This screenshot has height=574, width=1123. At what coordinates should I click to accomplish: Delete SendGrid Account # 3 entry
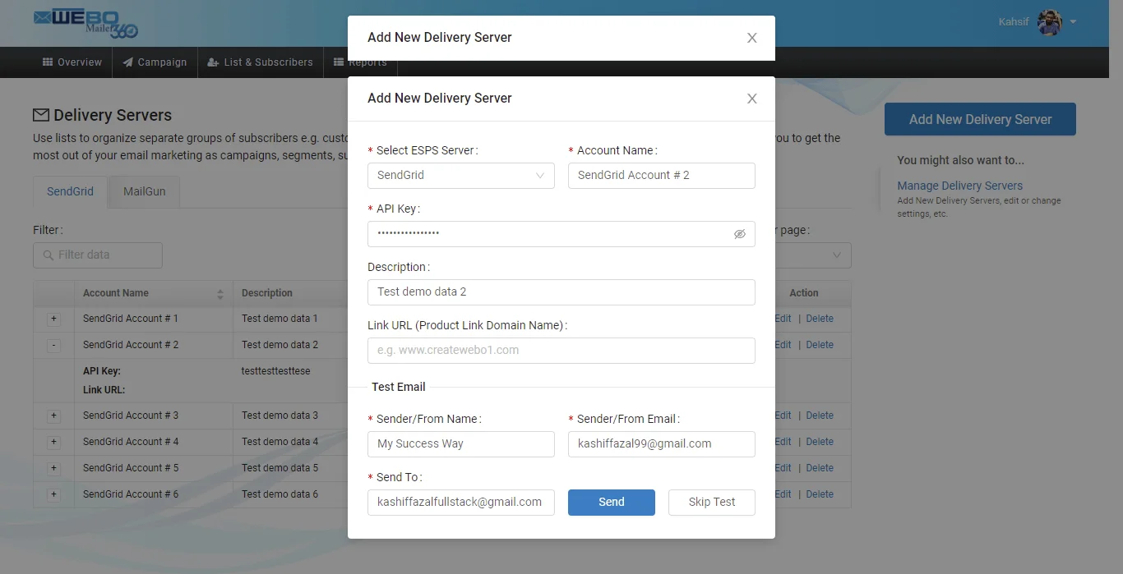coord(819,416)
